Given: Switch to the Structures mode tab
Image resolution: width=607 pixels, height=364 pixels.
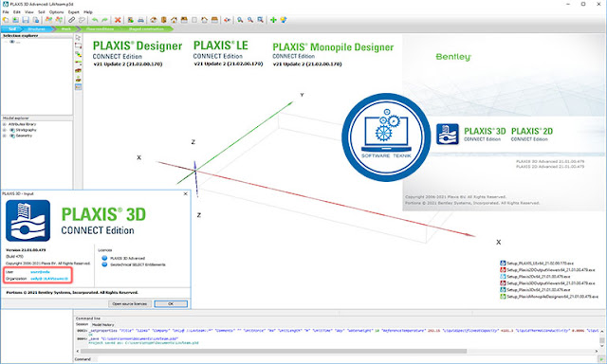Looking at the screenshot, I should click(36, 29).
